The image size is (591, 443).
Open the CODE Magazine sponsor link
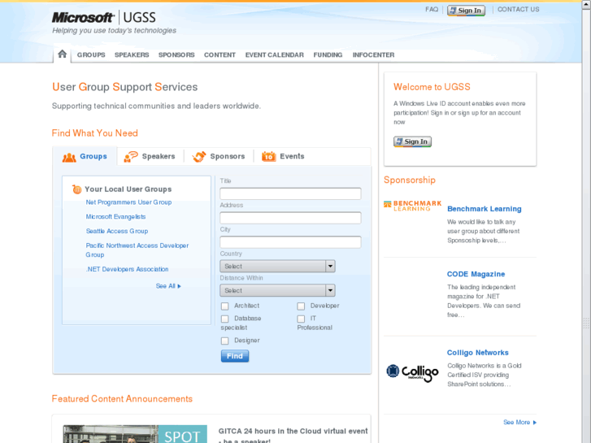click(x=476, y=274)
